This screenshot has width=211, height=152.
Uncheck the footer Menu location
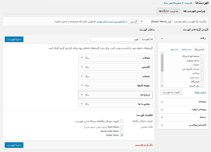(122, 135)
